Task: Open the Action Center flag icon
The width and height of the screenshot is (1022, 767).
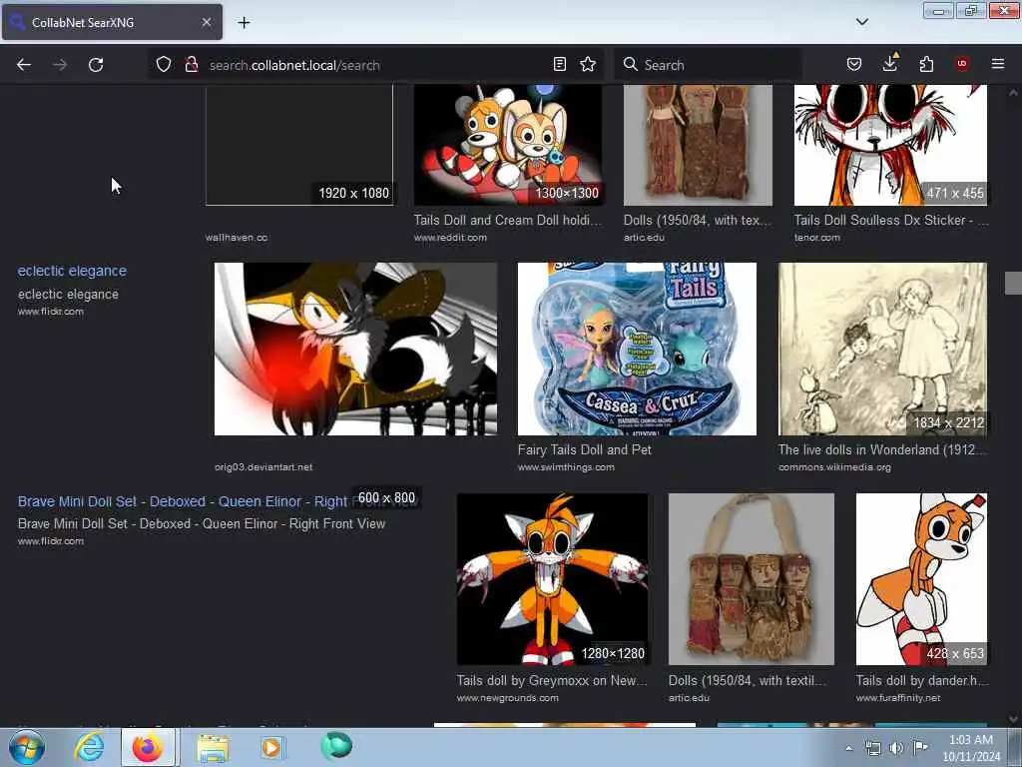Action: point(919,748)
